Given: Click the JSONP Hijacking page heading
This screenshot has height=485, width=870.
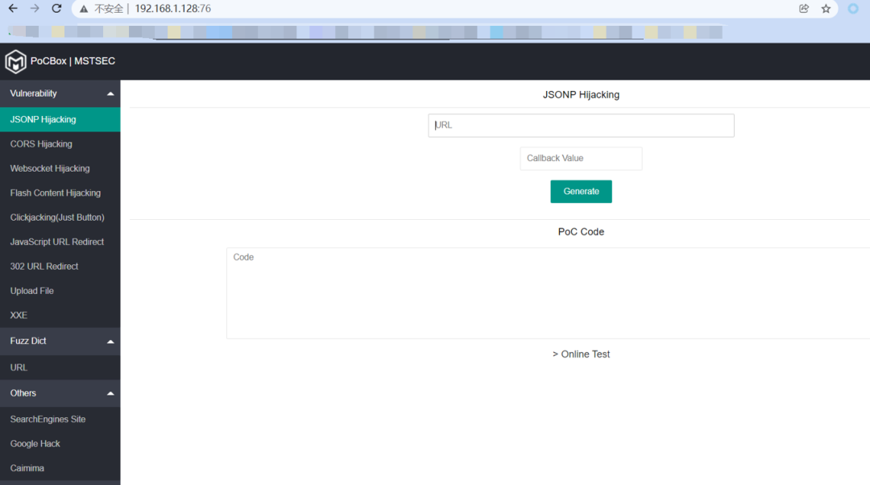Looking at the screenshot, I should [x=581, y=95].
